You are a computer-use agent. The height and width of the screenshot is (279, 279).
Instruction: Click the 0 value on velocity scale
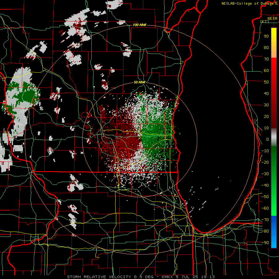coord(268,139)
